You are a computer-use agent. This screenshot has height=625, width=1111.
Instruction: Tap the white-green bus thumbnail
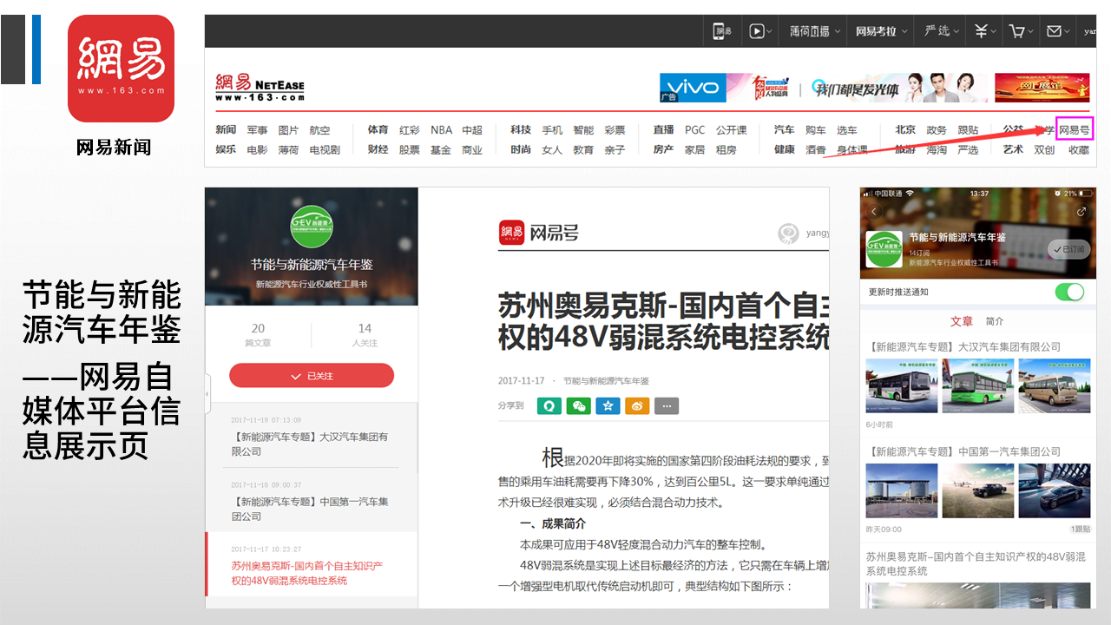click(901, 385)
